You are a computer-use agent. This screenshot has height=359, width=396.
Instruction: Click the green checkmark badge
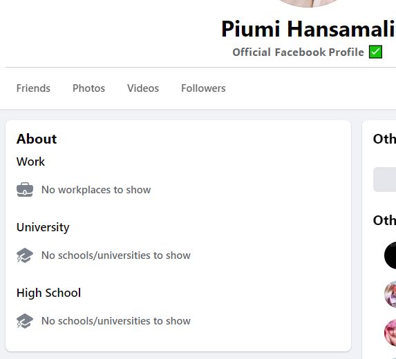pyautogui.click(x=375, y=52)
